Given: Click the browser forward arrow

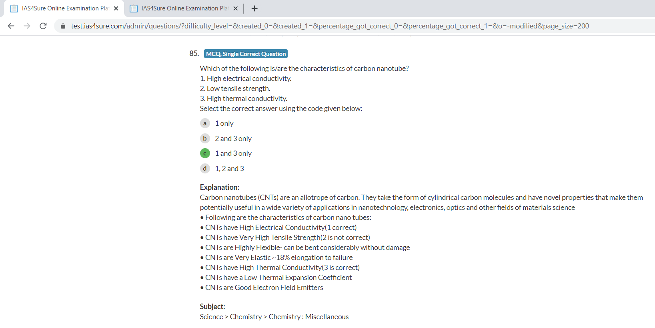Looking at the screenshot, I should pyautogui.click(x=27, y=26).
